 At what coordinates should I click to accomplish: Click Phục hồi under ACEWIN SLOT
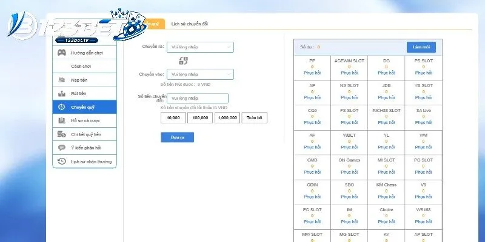point(349,73)
